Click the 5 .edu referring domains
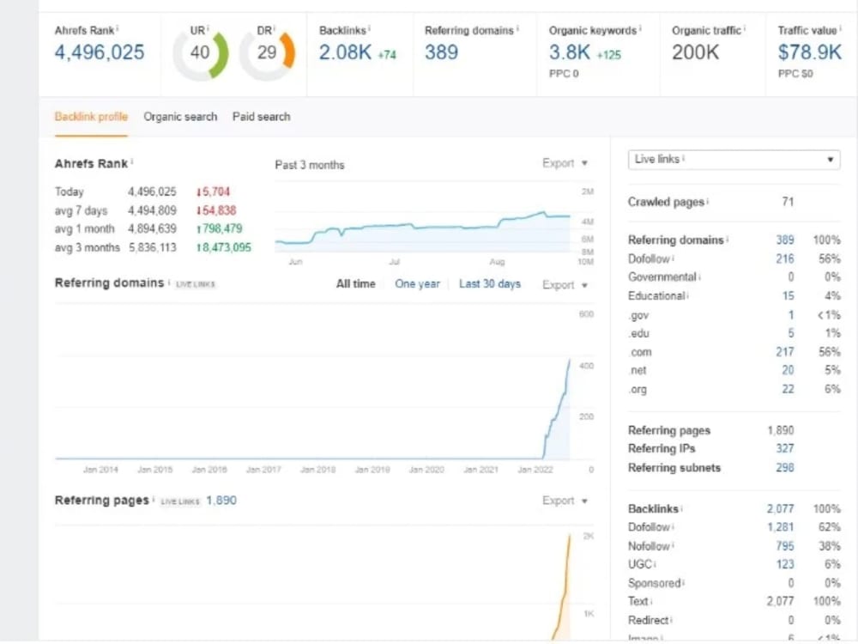The height and width of the screenshot is (644, 858). pyautogui.click(x=791, y=333)
